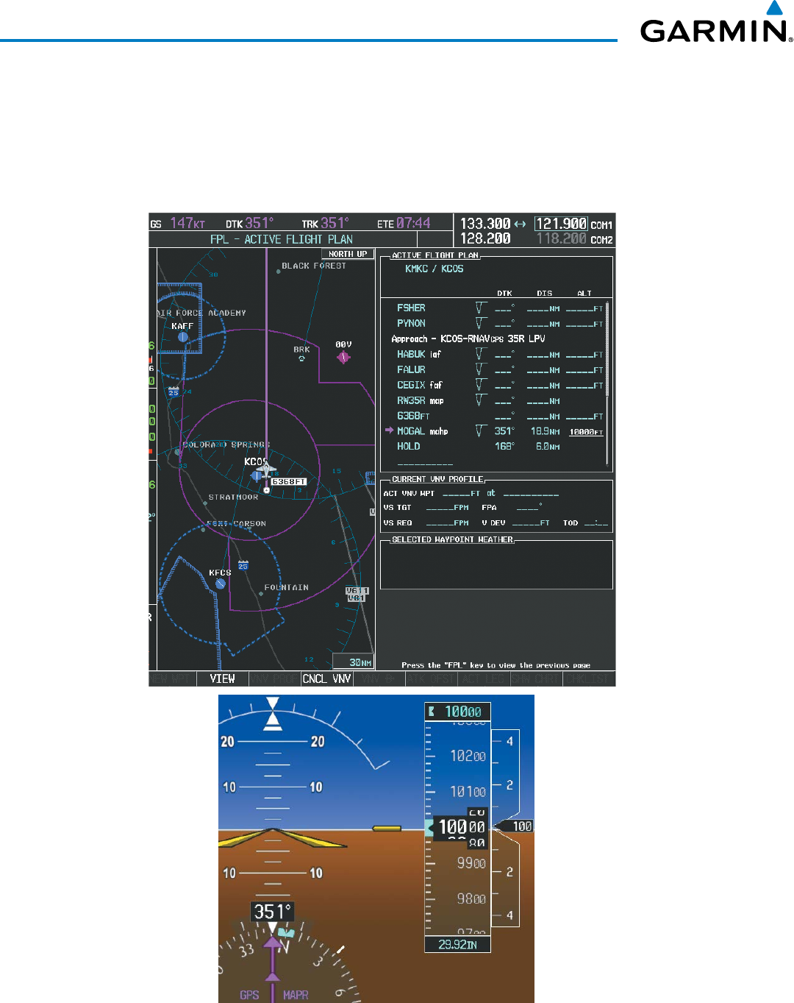Click the HABUK iaf waypoint
Viewport: 794px width, 1003px height.
click(419, 354)
